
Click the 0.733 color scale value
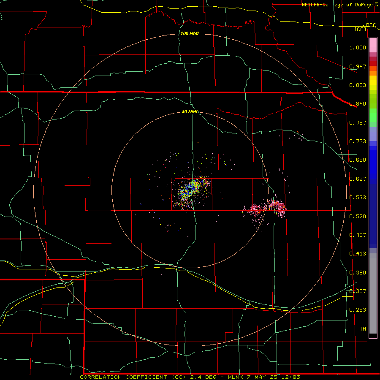click(358, 141)
